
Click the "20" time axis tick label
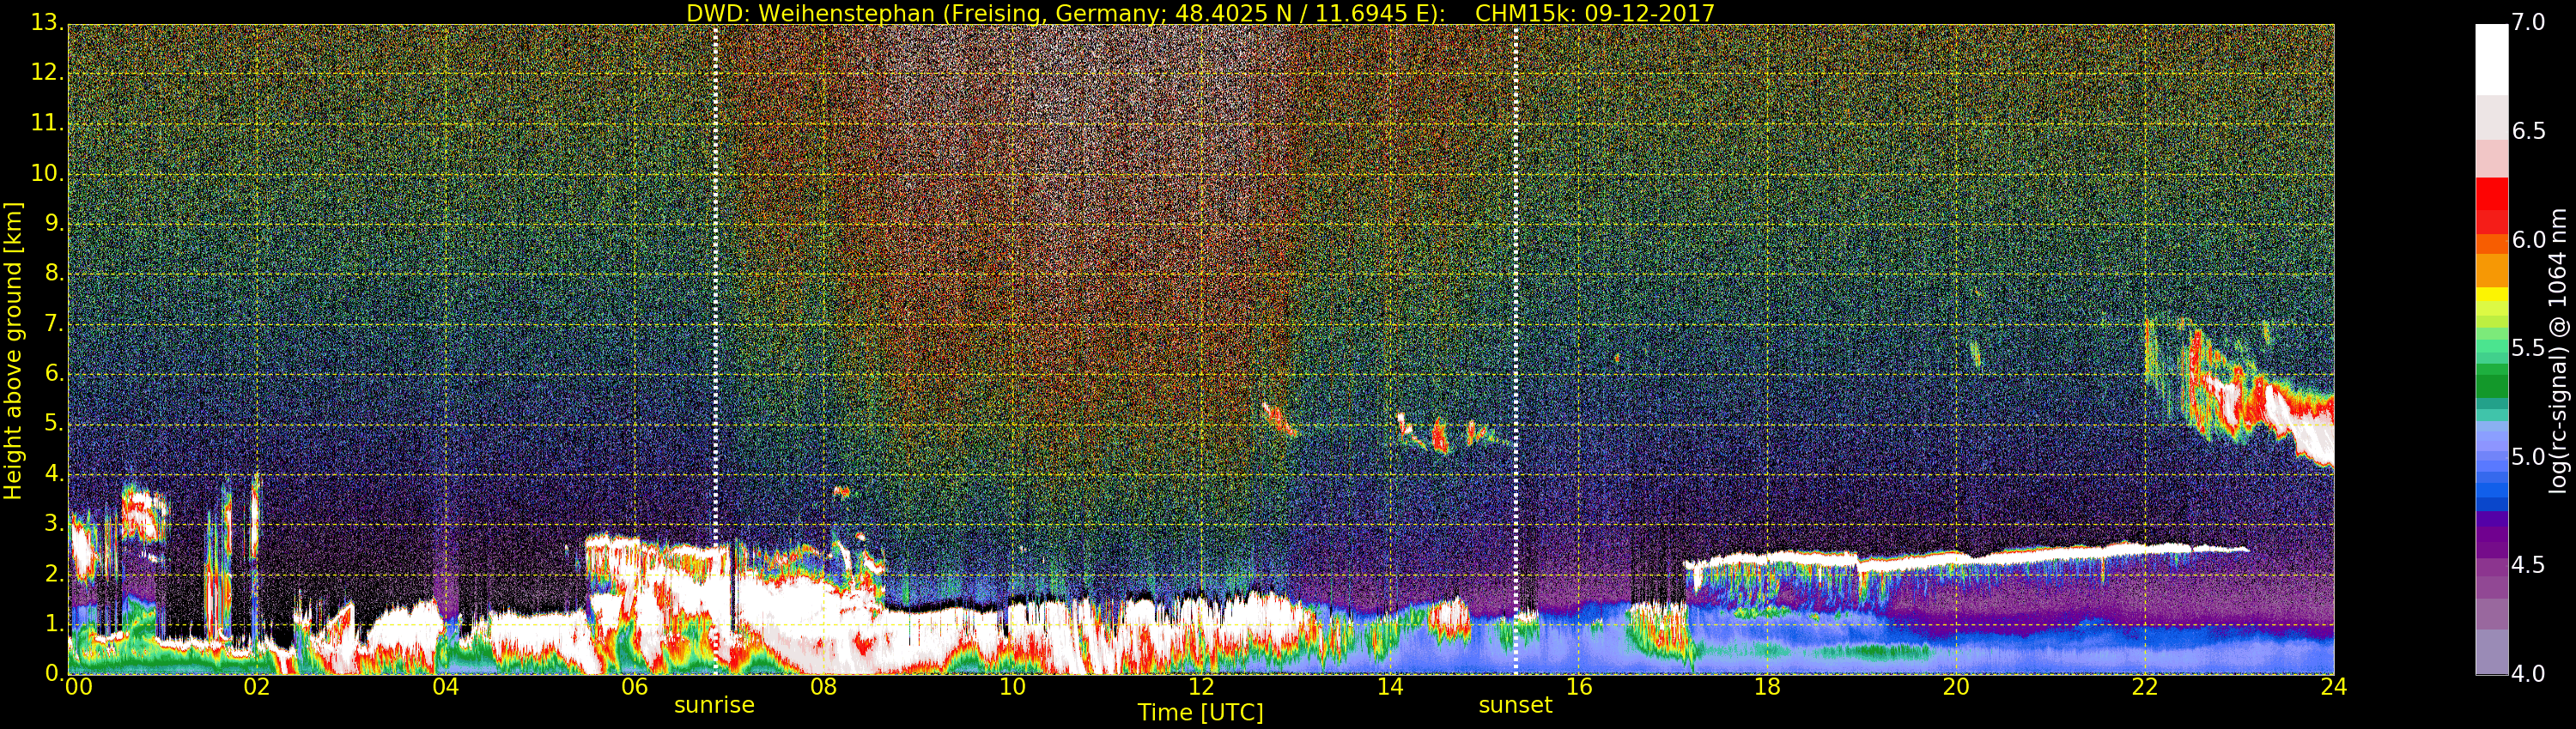click(x=1956, y=686)
